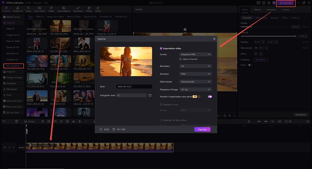The image size is (312, 169).
Task: Switch to the Couleur tab
Action: [x=285, y=10]
